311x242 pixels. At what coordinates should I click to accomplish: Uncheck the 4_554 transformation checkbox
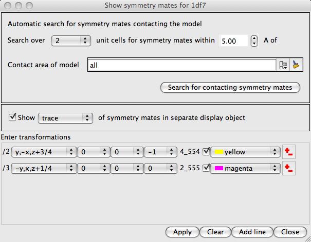point(206,152)
